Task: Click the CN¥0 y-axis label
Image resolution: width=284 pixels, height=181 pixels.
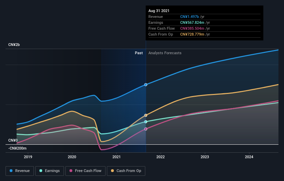Action: coord(13,140)
